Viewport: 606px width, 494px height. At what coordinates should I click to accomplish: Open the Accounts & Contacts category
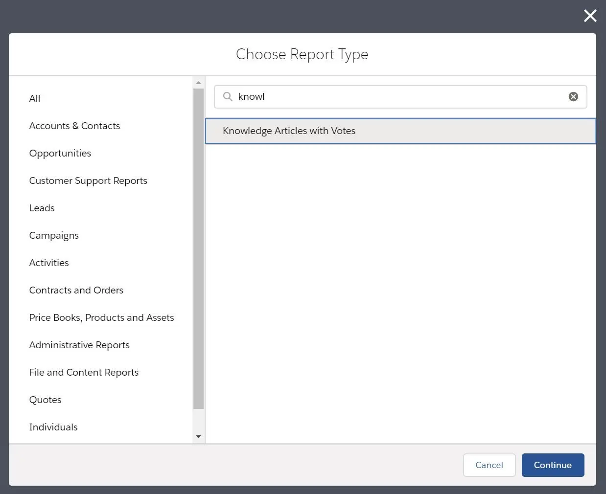[x=74, y=126]
